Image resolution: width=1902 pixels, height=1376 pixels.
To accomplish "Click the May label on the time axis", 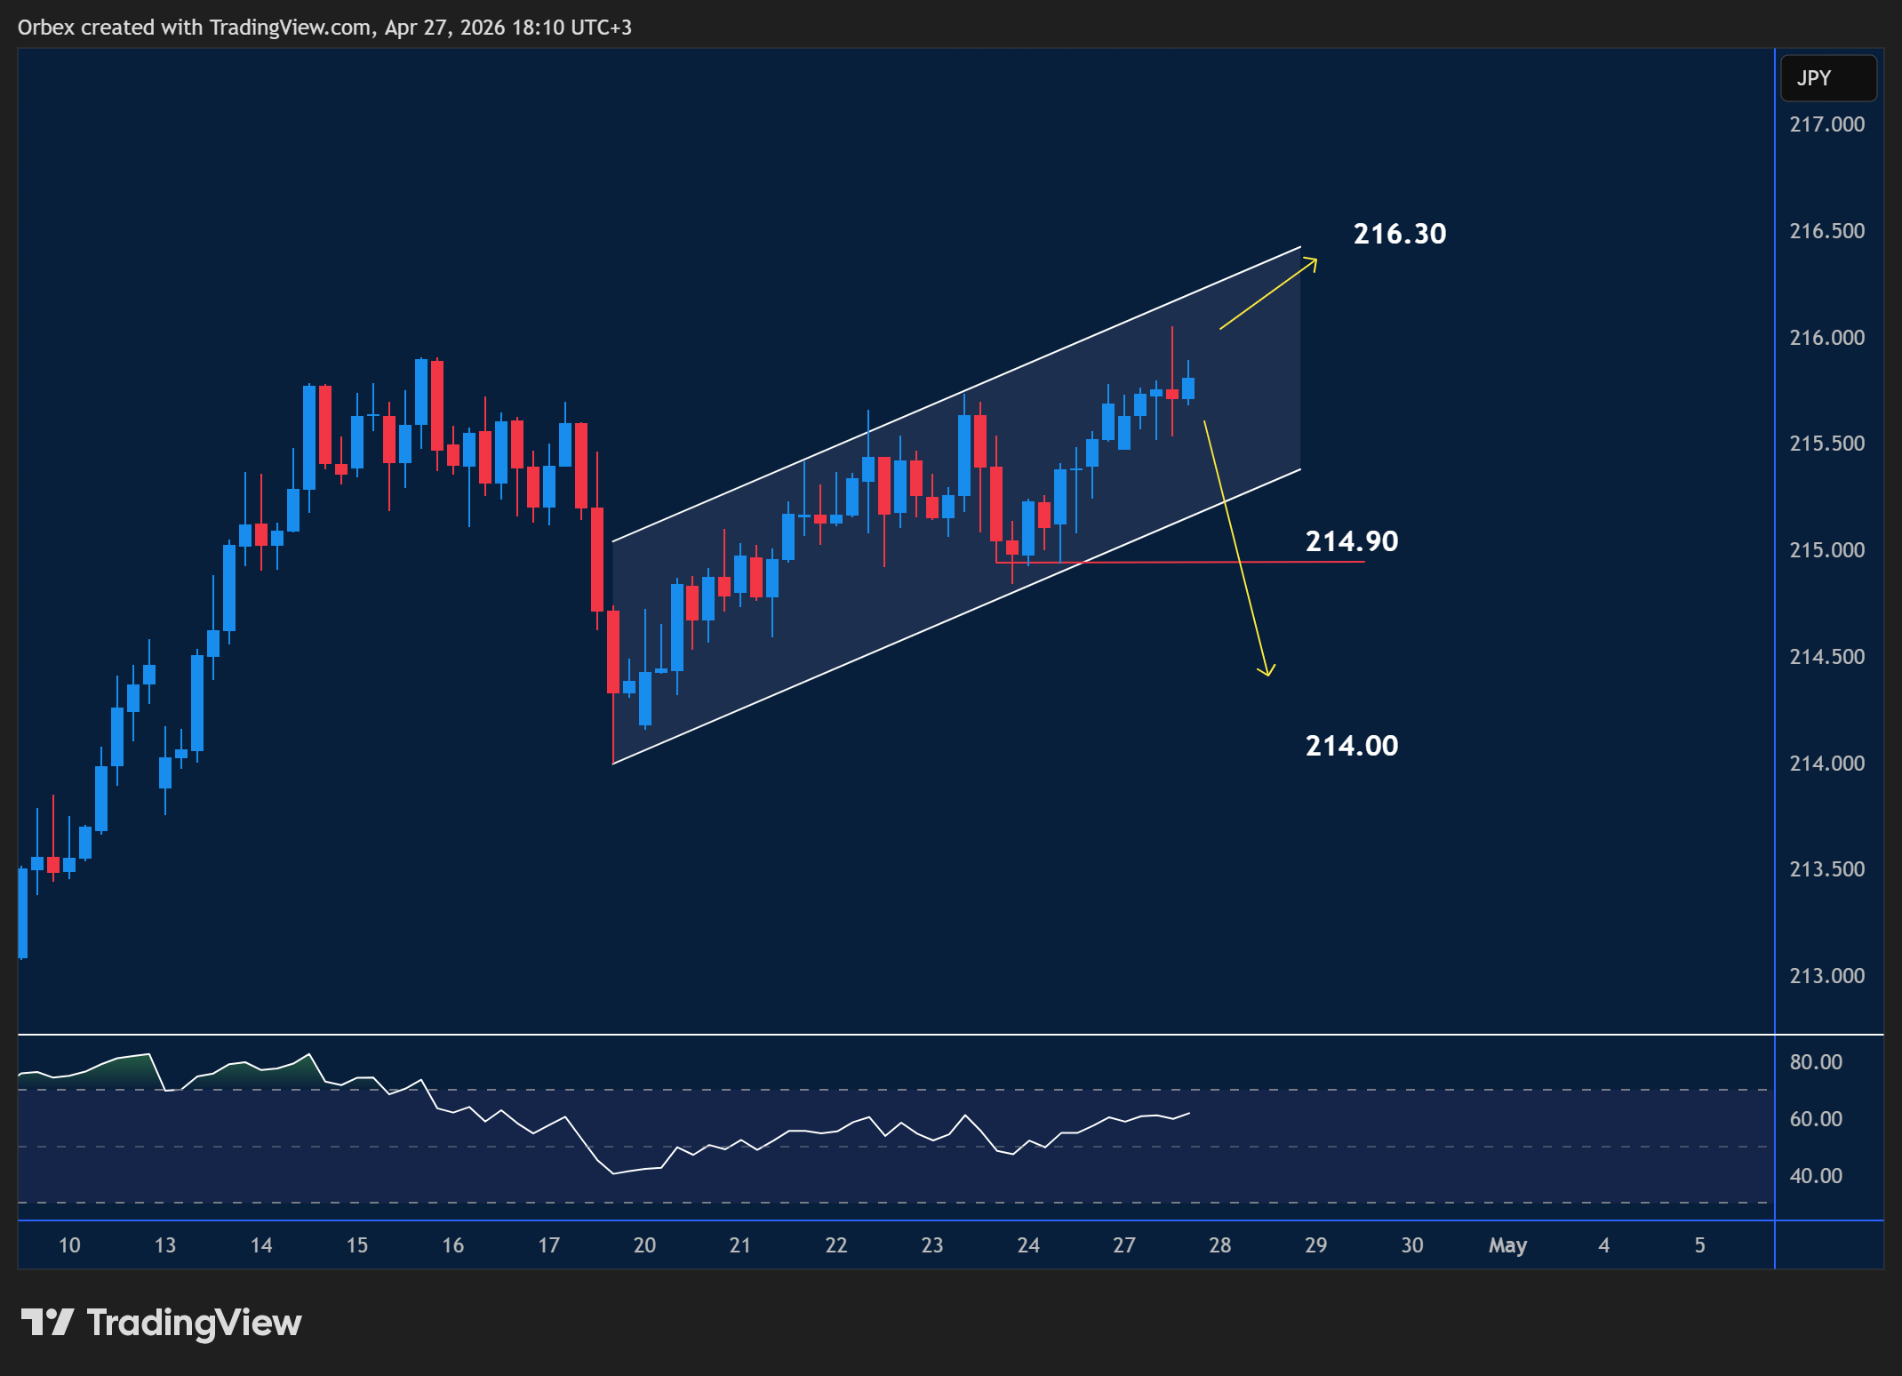I will [x=1507, y=1245].
